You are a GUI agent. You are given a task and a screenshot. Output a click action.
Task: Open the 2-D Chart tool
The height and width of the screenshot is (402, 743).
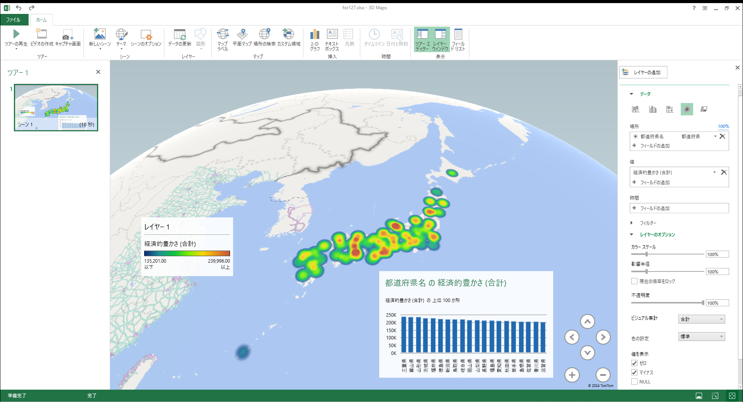pos(315,34)
